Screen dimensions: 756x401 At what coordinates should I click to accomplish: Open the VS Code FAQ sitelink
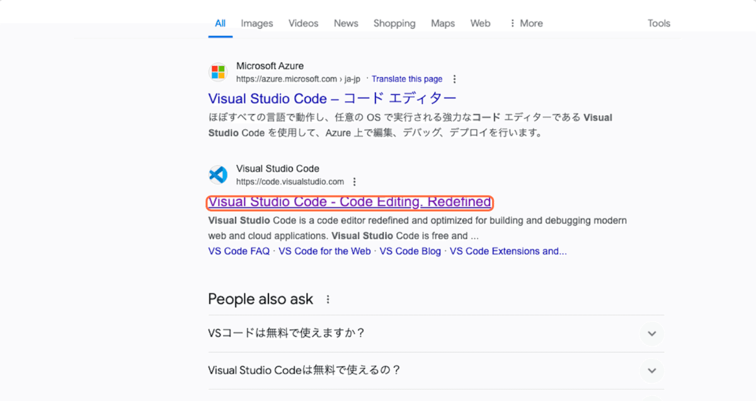point(238,251)
